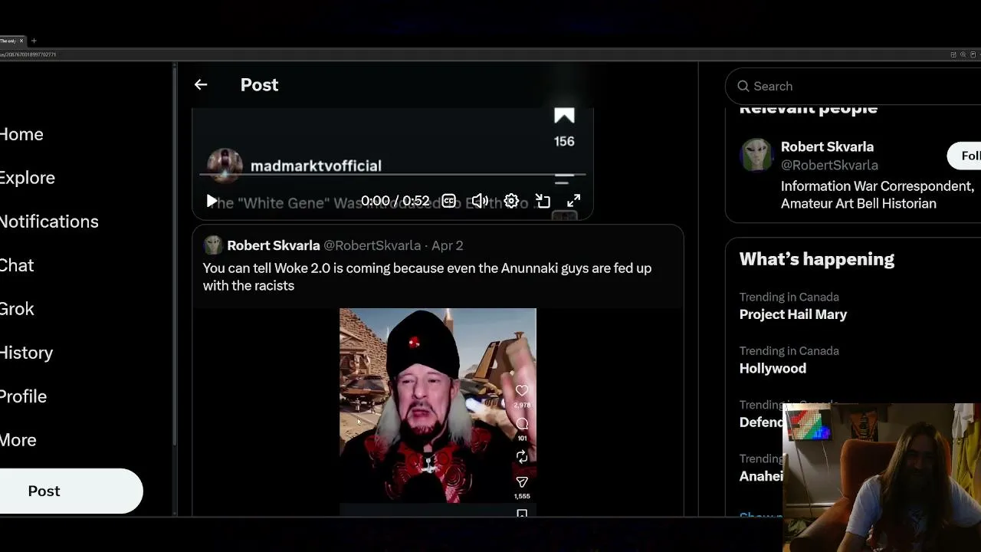Play the video in the post
This screenshot has height=552, width=981.
(212, 202)
